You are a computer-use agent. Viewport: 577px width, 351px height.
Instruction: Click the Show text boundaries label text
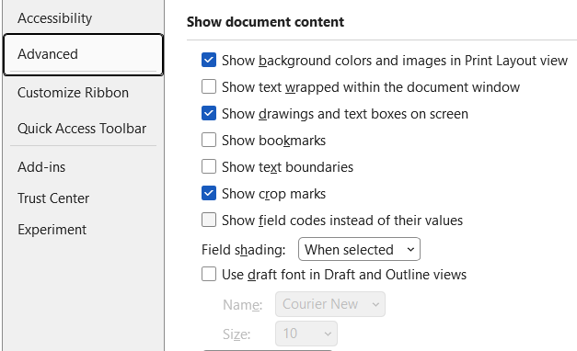(287, 167)
